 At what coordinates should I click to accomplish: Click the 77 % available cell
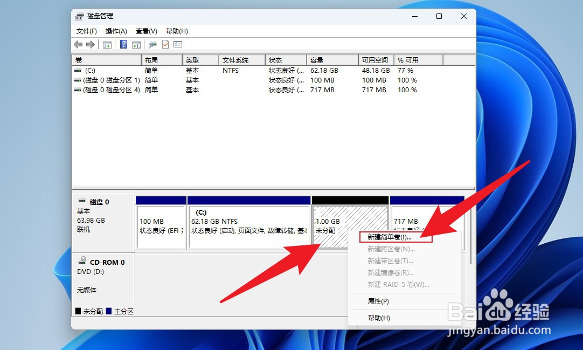(405, 70)
